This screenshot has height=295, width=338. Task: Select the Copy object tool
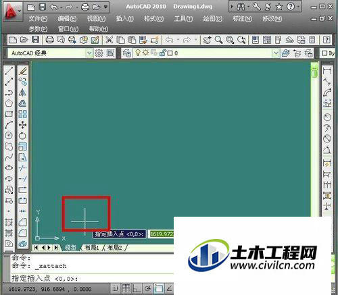click(22, 82)
